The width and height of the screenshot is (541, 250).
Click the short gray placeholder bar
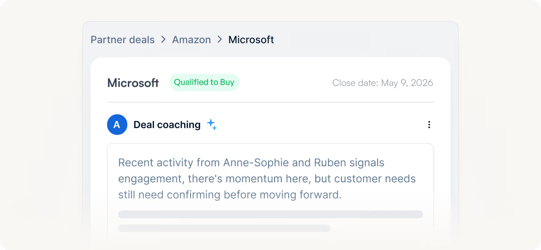coord(224,228)
